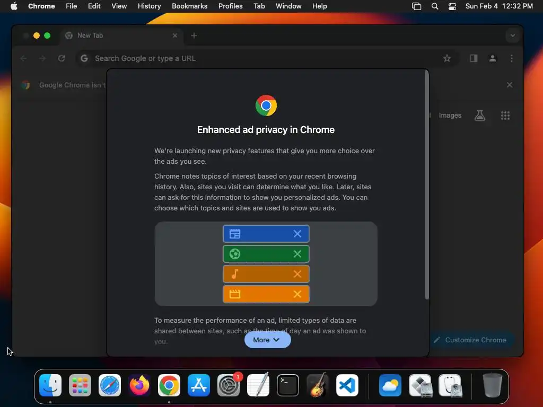Close the New Tab tab
Screen dimensions: 543x407
click(175, 36)
